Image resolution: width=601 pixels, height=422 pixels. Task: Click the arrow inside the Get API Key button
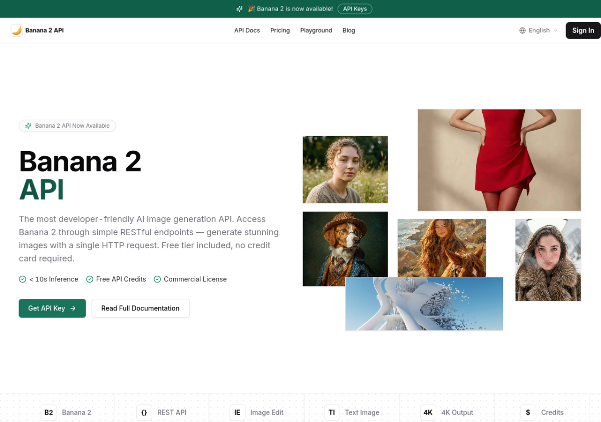(x=73, y=308)
